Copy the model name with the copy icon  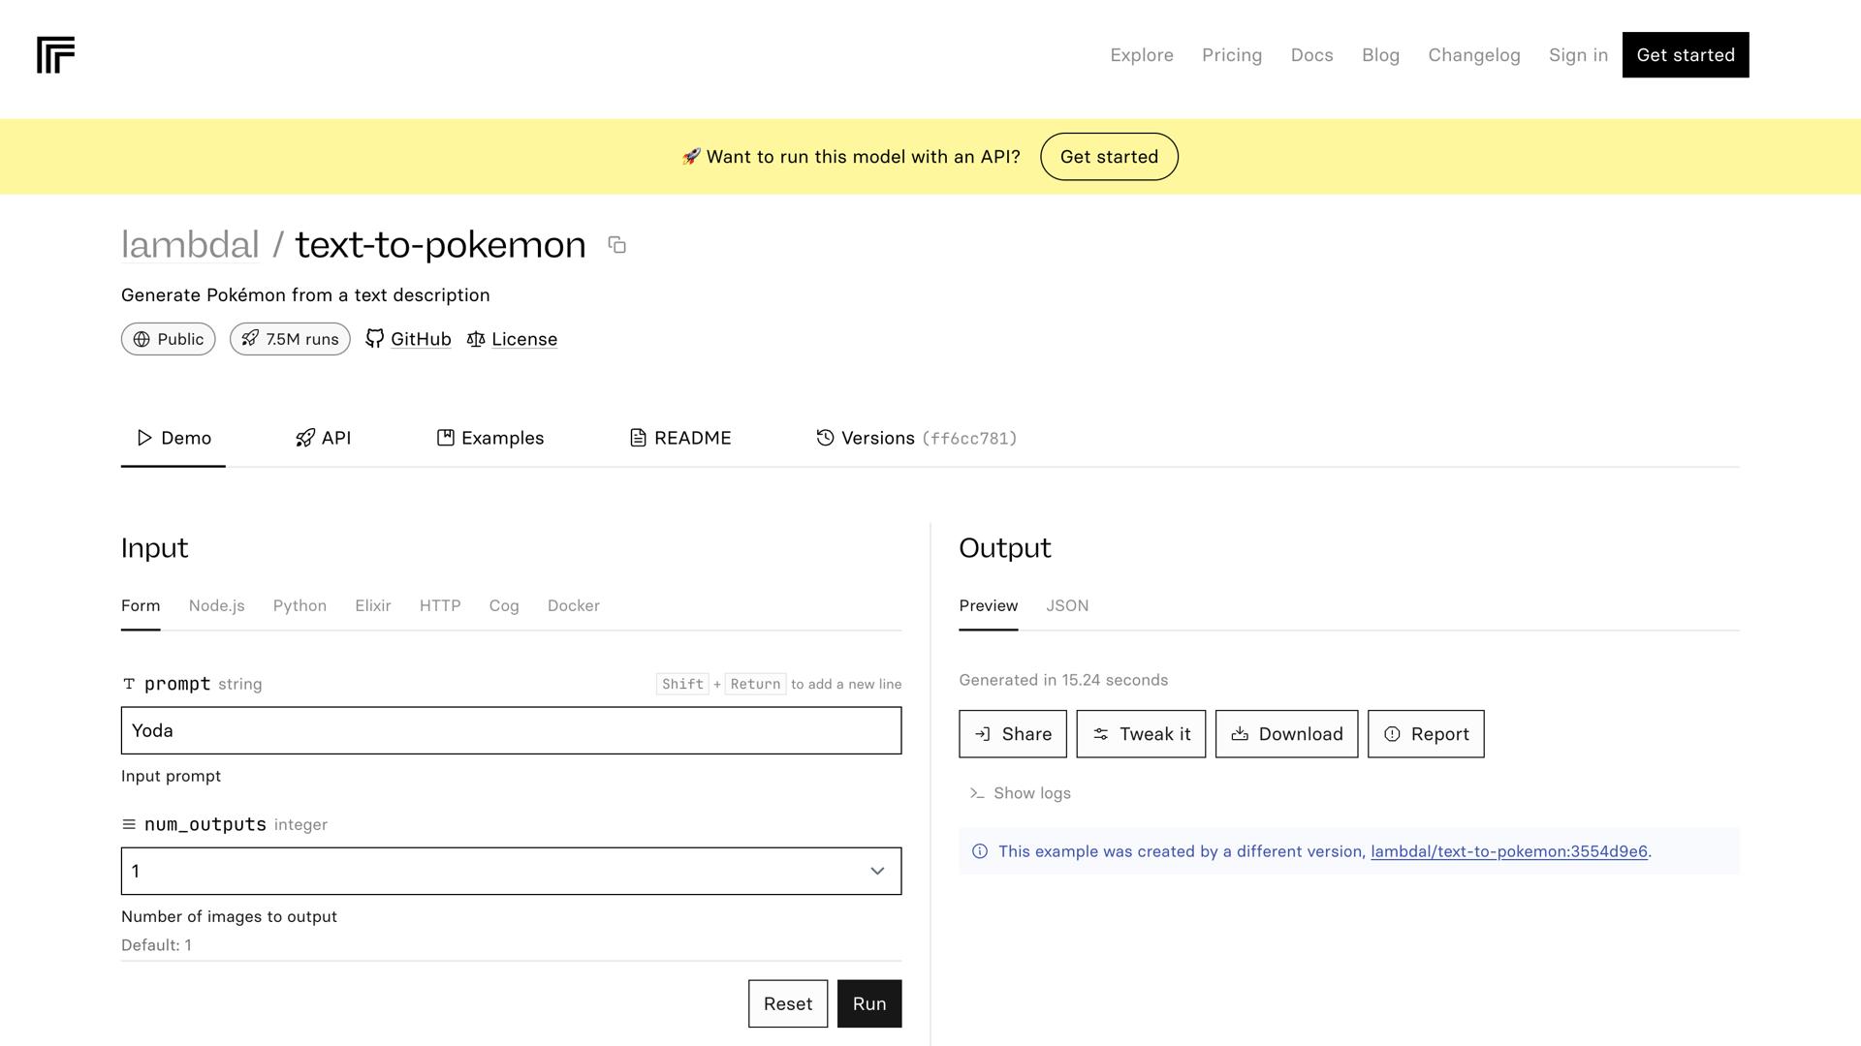click(617, 245)
